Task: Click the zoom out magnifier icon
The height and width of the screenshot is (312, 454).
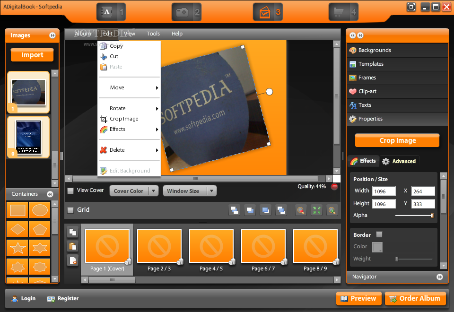Action: [301, 210]
